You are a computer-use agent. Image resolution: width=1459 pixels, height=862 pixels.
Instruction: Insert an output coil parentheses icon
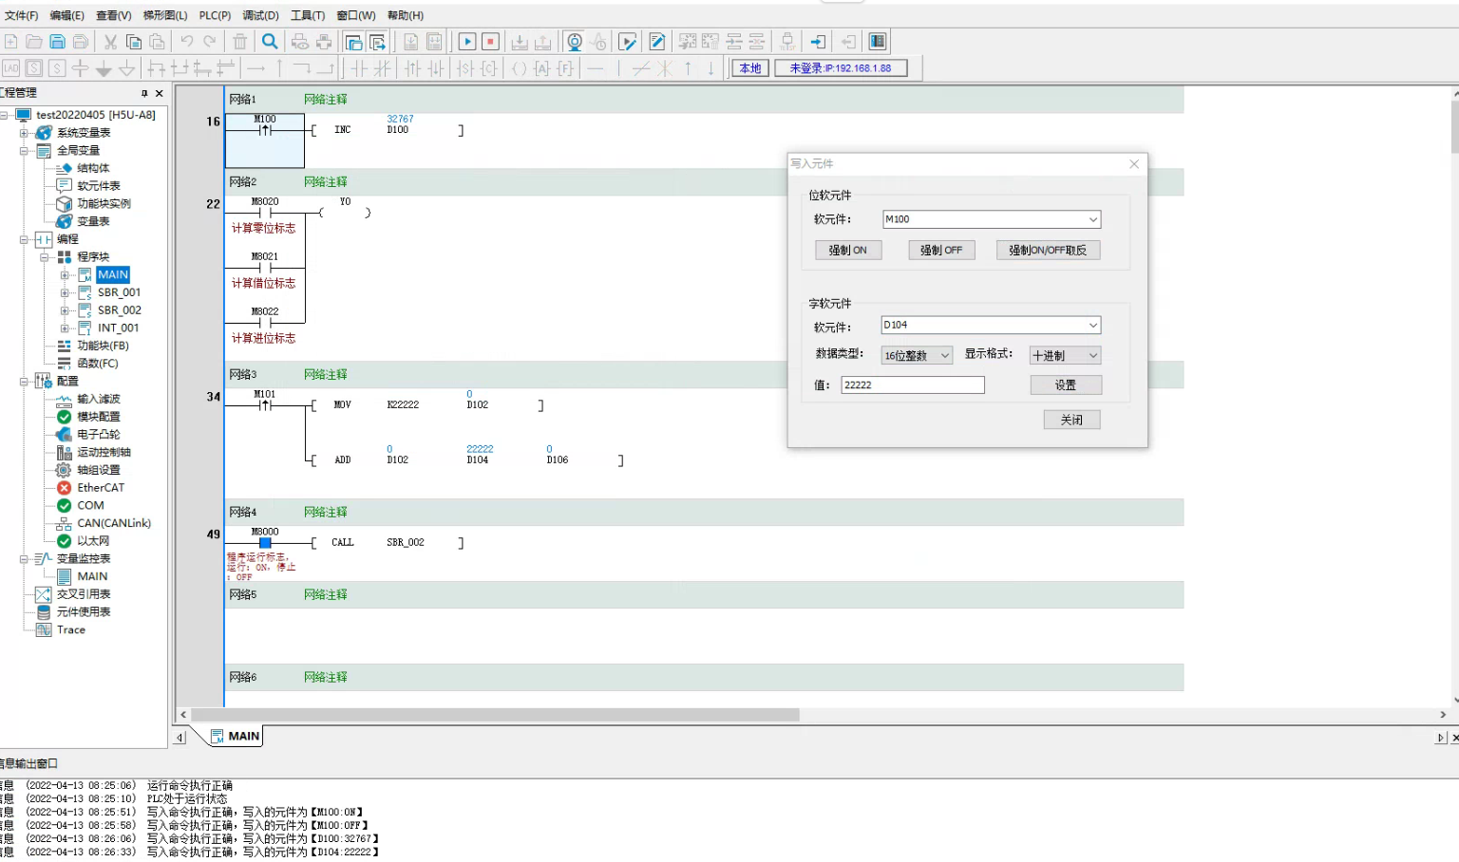coord(519,68)
